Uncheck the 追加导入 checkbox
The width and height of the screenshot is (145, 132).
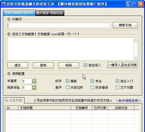tap(85, 65)
